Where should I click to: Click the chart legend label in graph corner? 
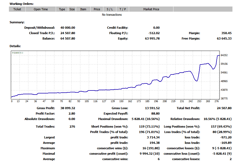pos(18,53)
